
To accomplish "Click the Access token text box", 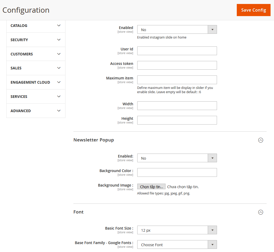I will click(177, 65).
